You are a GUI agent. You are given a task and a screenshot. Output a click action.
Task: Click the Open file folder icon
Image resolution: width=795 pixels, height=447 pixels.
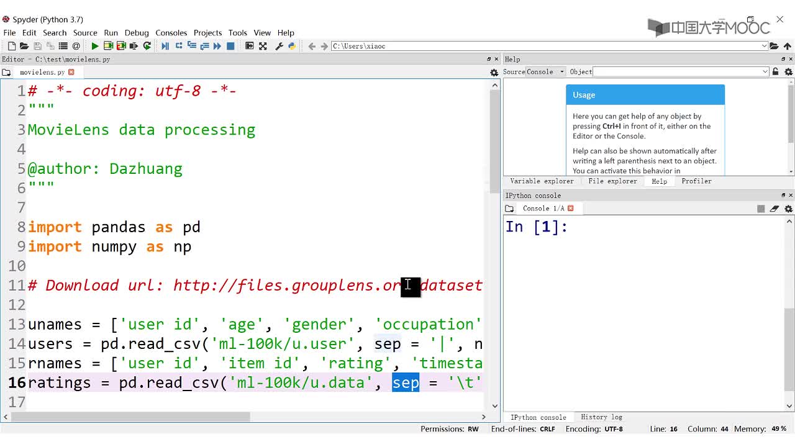point(24,46)
